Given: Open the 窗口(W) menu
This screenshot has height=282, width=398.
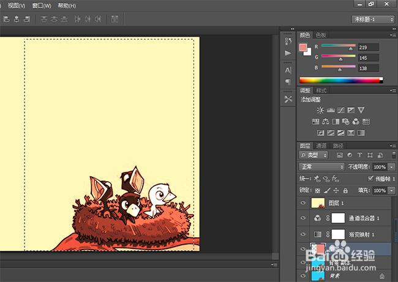Looking at the screenshot, I should coord(42,6).
